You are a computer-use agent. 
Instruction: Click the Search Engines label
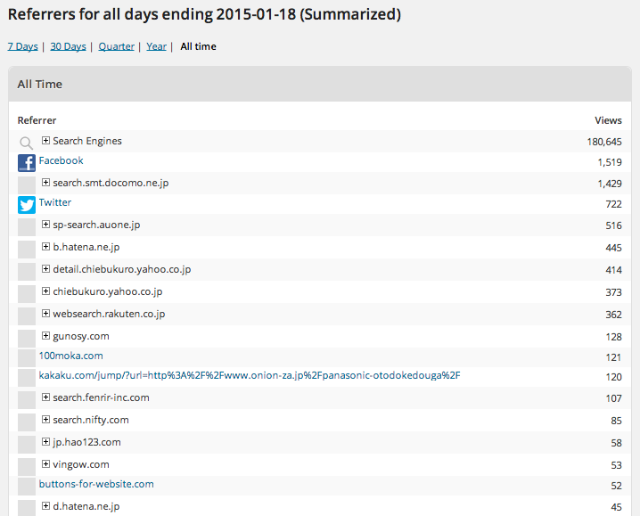click(87, 141)
